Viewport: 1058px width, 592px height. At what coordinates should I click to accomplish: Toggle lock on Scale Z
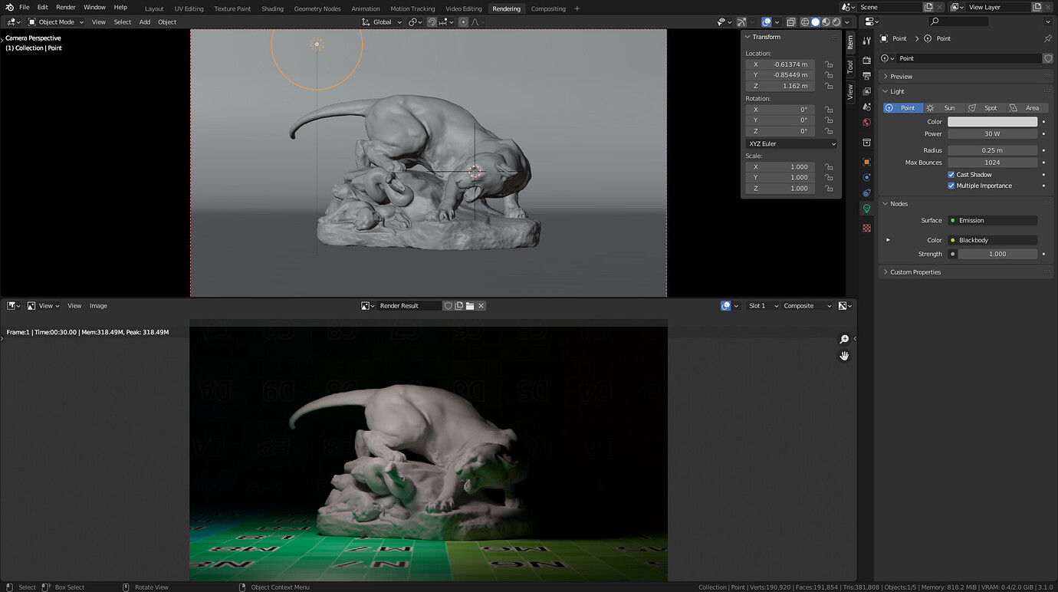pyautogui.click(x=829, y=188)
